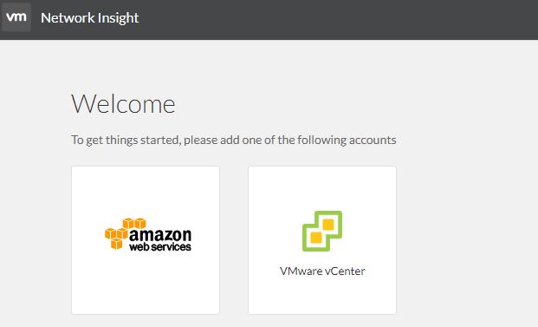Click empty area of dark header bar

tap(336, 19)
